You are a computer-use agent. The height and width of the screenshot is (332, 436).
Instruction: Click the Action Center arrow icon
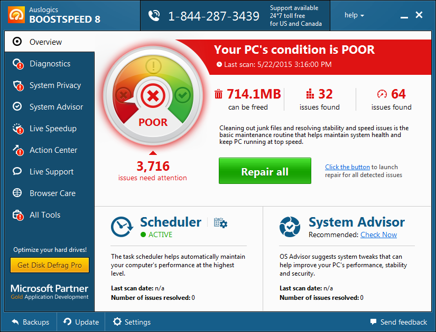pos(17,150)
